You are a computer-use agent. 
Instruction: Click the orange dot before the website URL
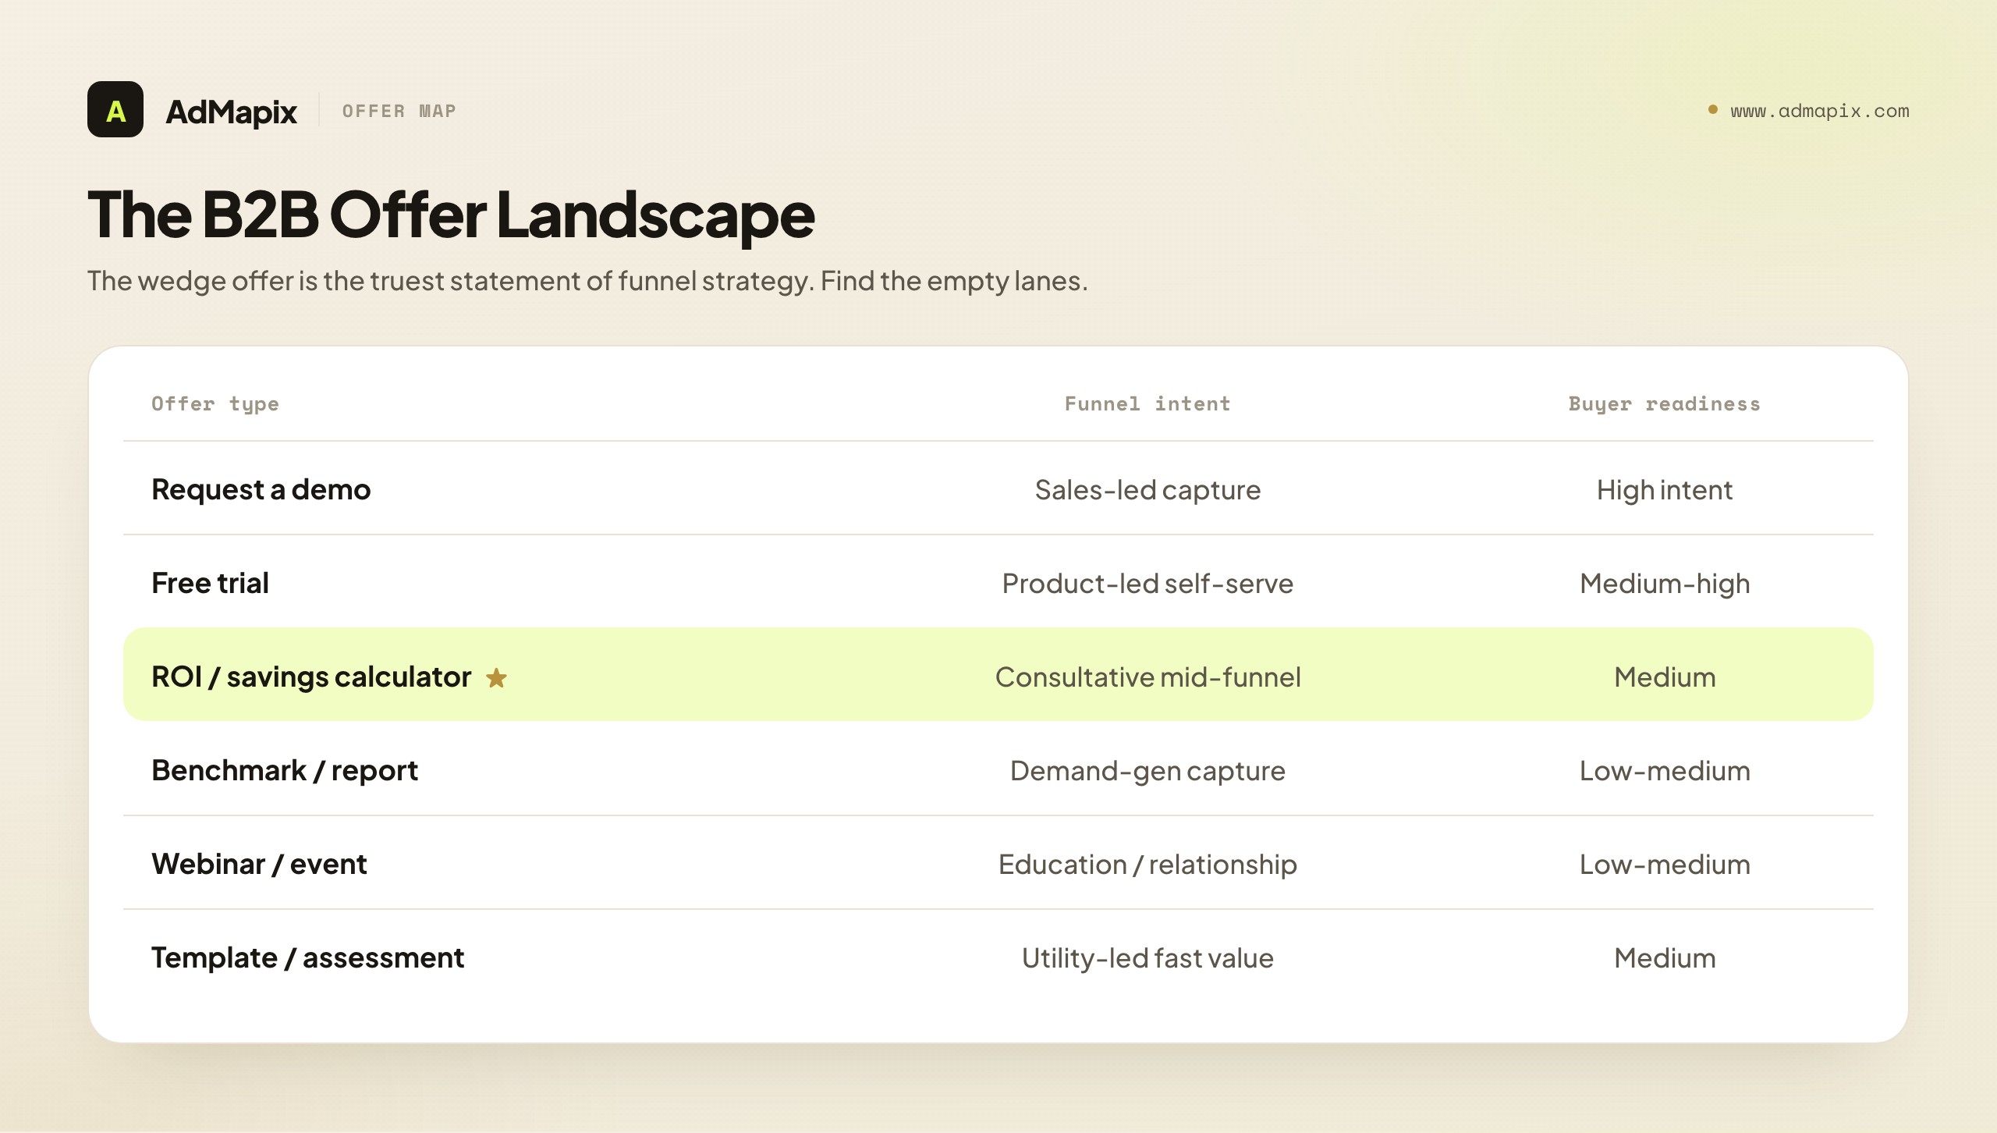(x=1712, y=109)
